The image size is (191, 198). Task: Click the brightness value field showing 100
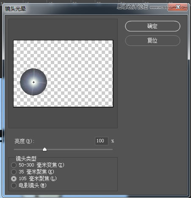[x=102, y=141]
